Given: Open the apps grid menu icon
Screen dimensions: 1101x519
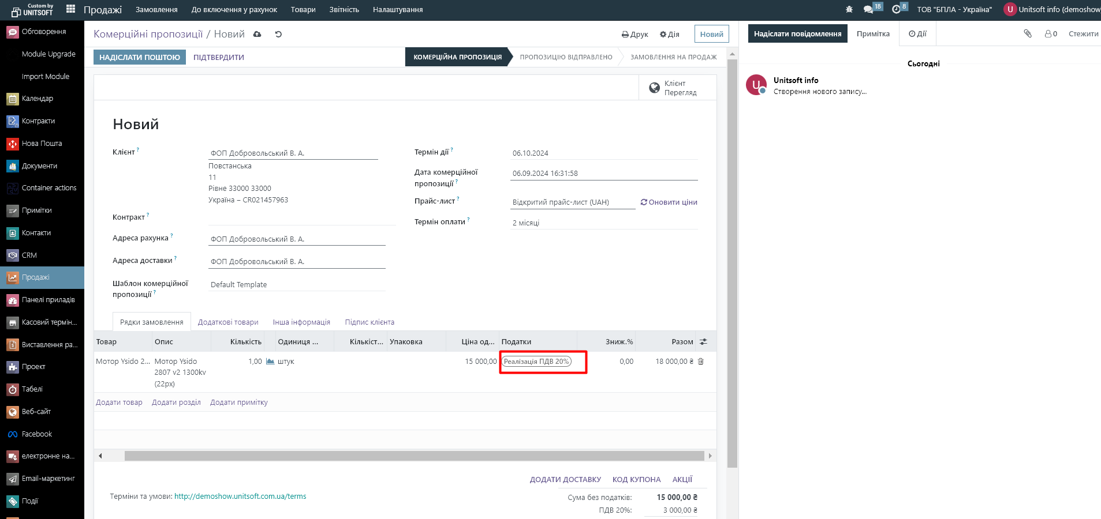Looking at the screenshot, I should coord(71,9).
